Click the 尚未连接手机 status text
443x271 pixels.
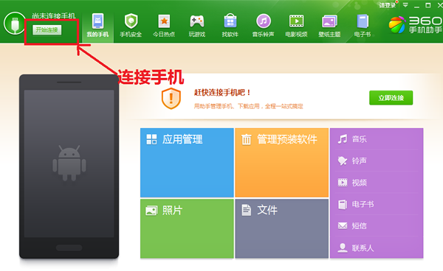coord(54,15)
